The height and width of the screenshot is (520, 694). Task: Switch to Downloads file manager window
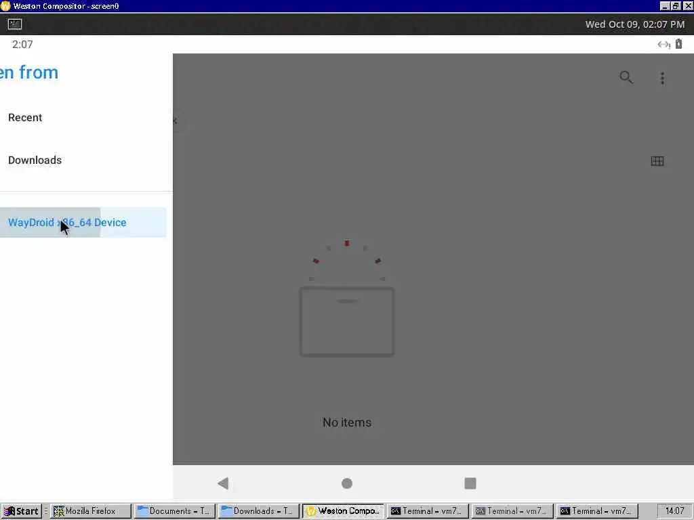[259, 511]
